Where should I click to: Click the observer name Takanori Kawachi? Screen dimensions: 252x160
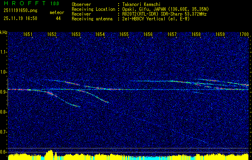click(x=141, y=4)
